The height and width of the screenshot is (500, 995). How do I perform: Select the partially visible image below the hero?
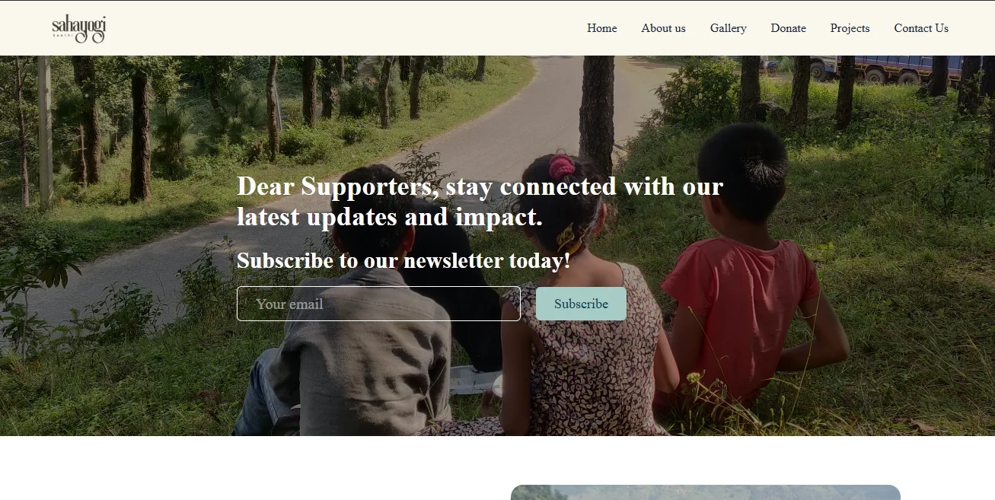coord(706,492)
